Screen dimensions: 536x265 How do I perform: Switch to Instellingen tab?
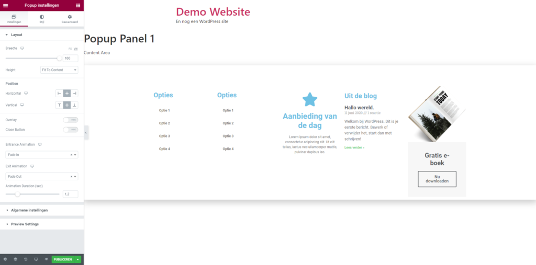point(14,19)
